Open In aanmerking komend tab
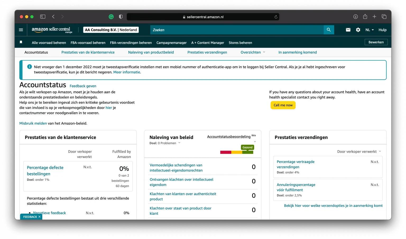Image resolution: width=406 pixels, height=239 pixels. (x=298, y=52)
